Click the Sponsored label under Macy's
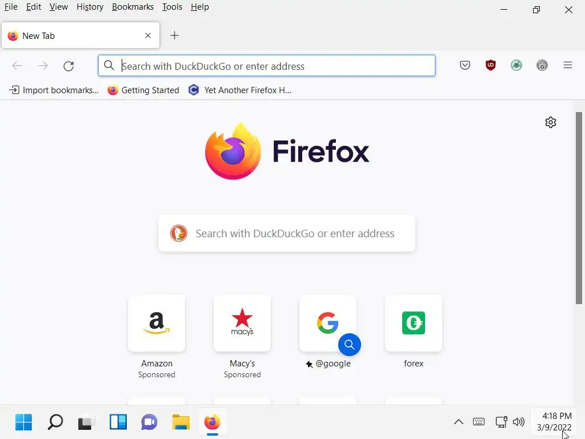 [x=242, y=374]
